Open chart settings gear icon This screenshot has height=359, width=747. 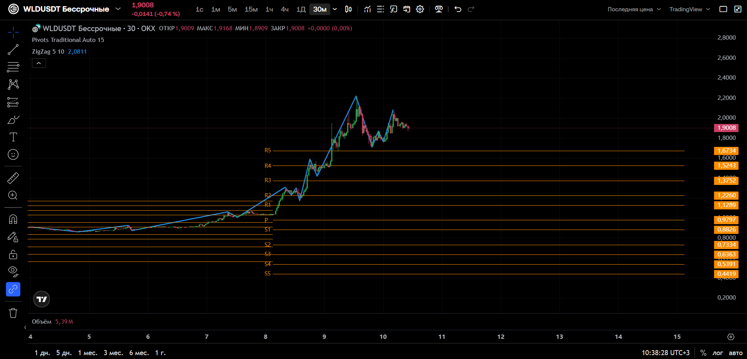[420, 9]
